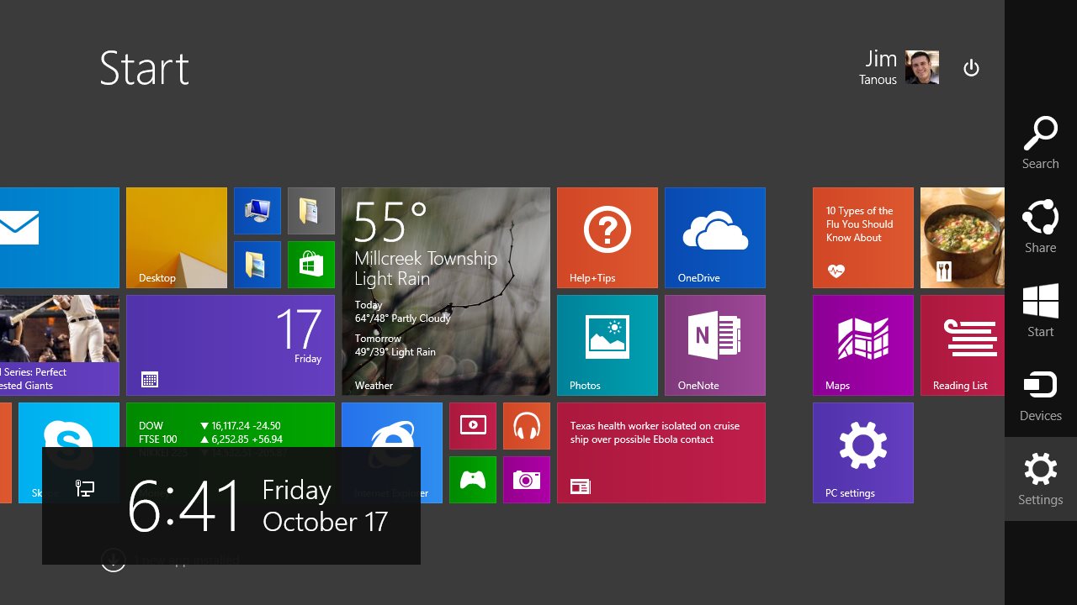The image size is (1077, 605).
Task: Open the Mail tile
Action: pyautogui.click(x=60, y=238)
